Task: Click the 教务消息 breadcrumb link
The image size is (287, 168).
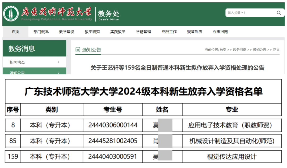Action: tap(239, 50)
